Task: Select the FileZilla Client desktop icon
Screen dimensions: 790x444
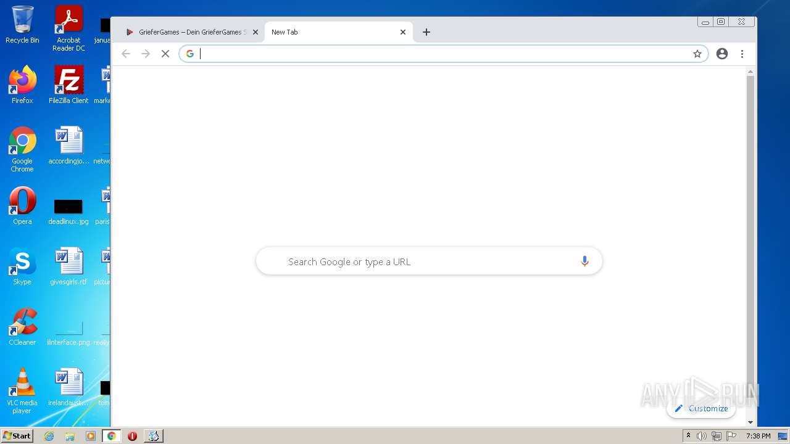Action: click(69, 85)
